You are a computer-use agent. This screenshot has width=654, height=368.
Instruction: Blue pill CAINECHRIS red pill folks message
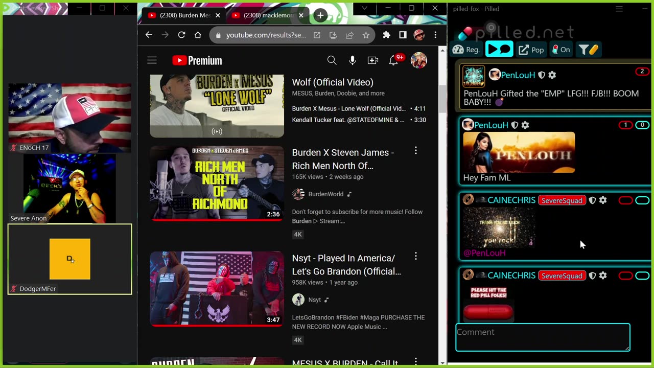click(642, 275)
